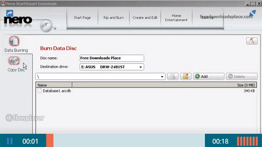The image size is (262, 147).
Task: Click the Nero logo
Action: click(18, 20)
